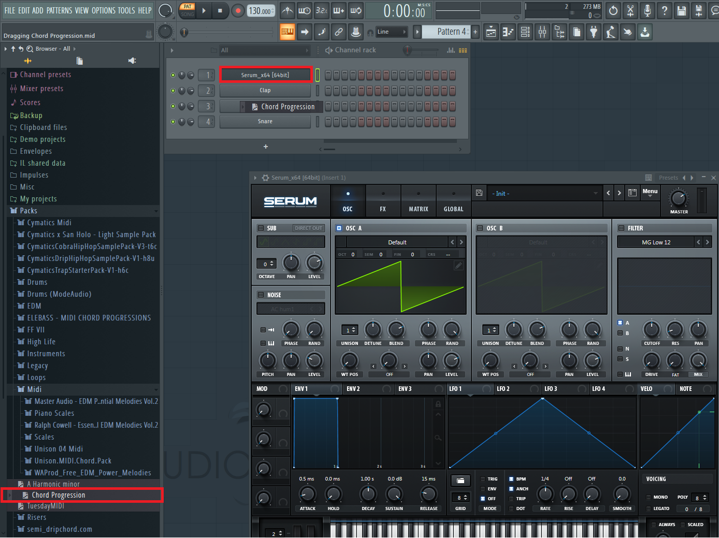Open the audio editor scissors icon
719x538 pixels.
(x=630, y=10)
